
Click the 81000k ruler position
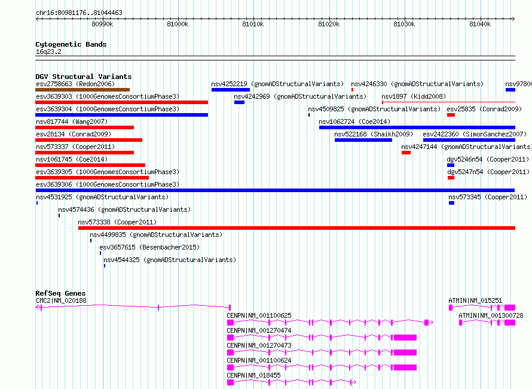pyautogui.click(x=178, y=24)
